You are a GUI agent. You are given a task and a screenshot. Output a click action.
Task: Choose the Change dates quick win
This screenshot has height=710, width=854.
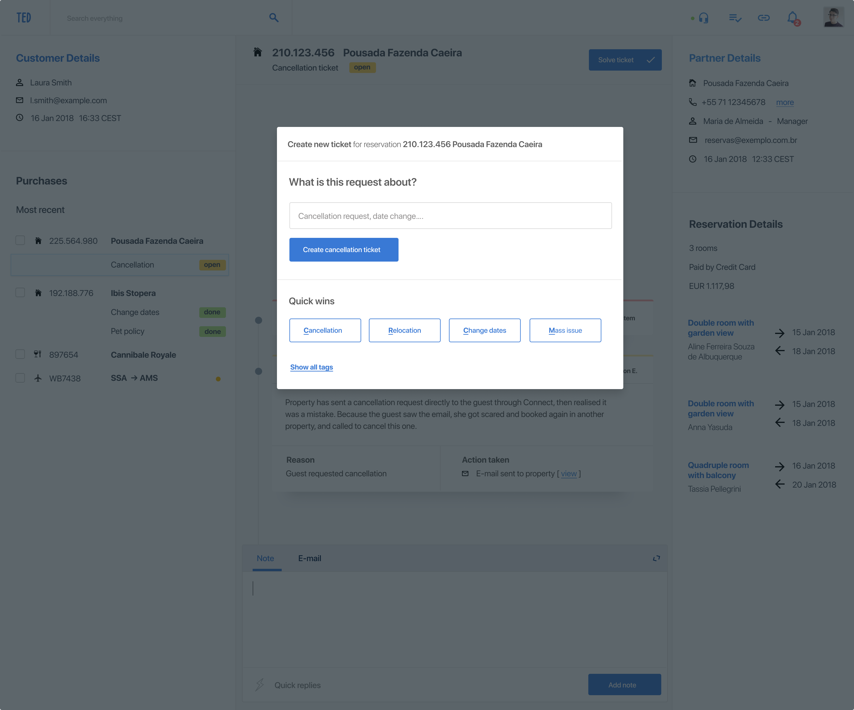point(484,330)
